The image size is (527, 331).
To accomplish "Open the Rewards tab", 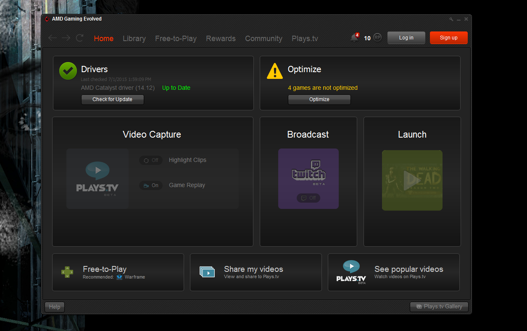I will (221, 39).
